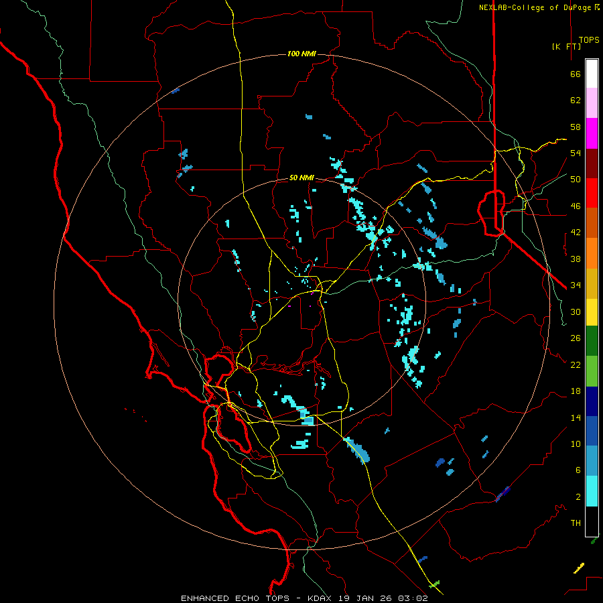Click the dark red (maroon) legend swatch
This screenshot has height=603, width=603.
pyautogui.click(x=592, y=163)
